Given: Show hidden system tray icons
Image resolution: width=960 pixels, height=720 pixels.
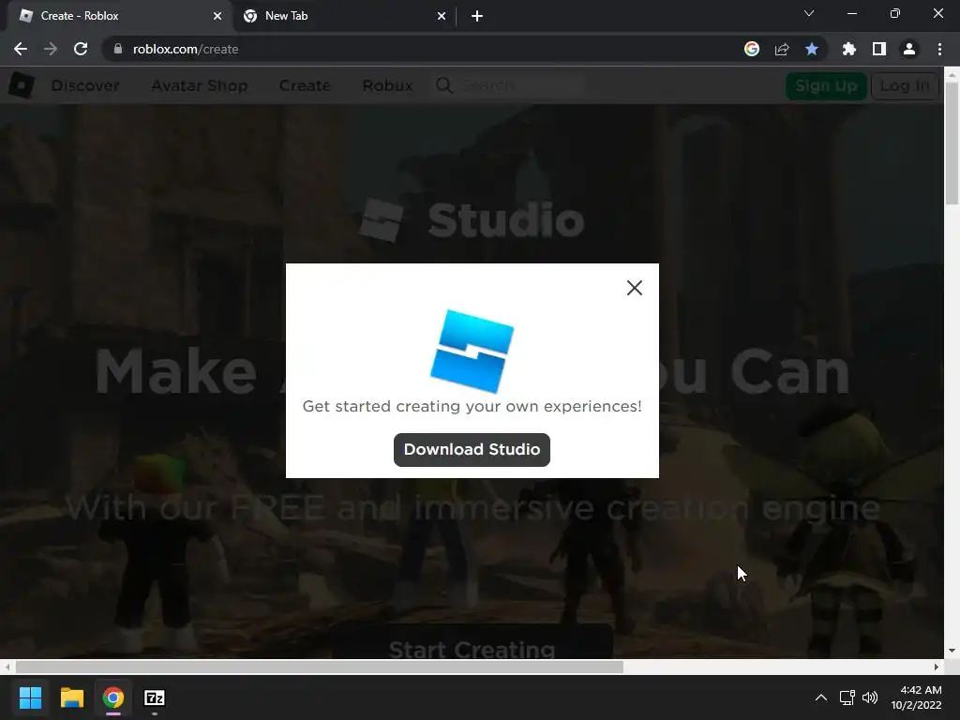Looking at the screenshot, I should pyautogui.click(x=821, y=697).
